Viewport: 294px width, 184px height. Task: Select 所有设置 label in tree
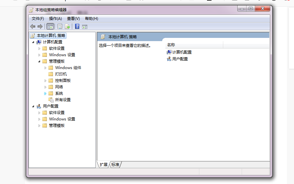click(63, 100)
